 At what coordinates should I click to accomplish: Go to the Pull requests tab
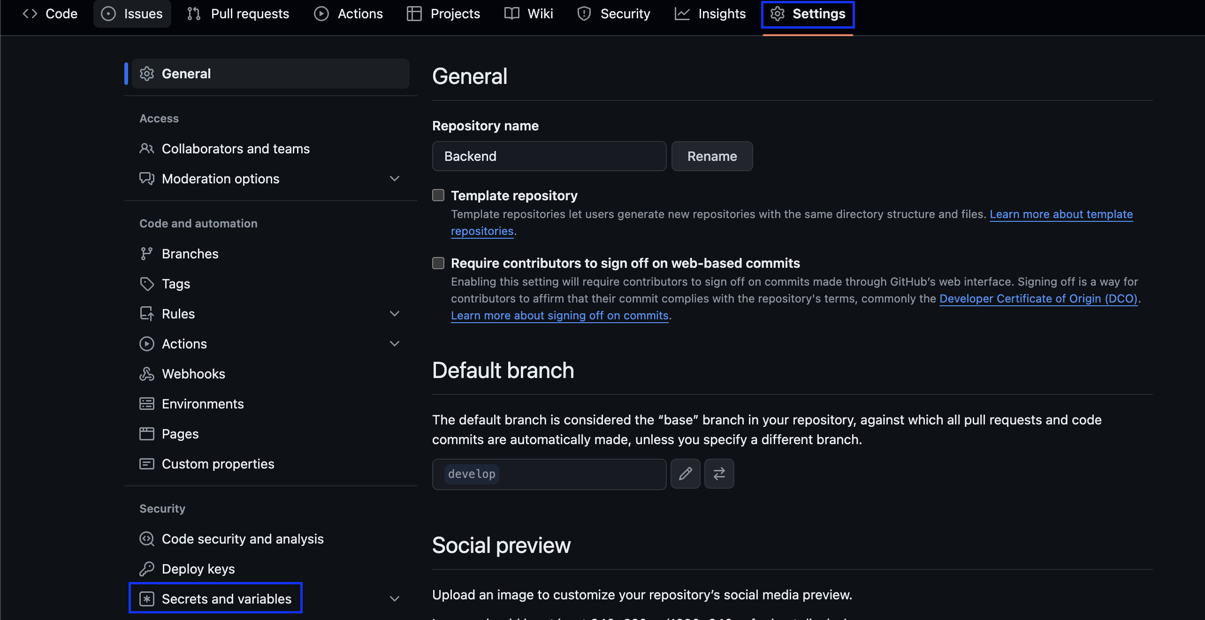tap(238, 14)
